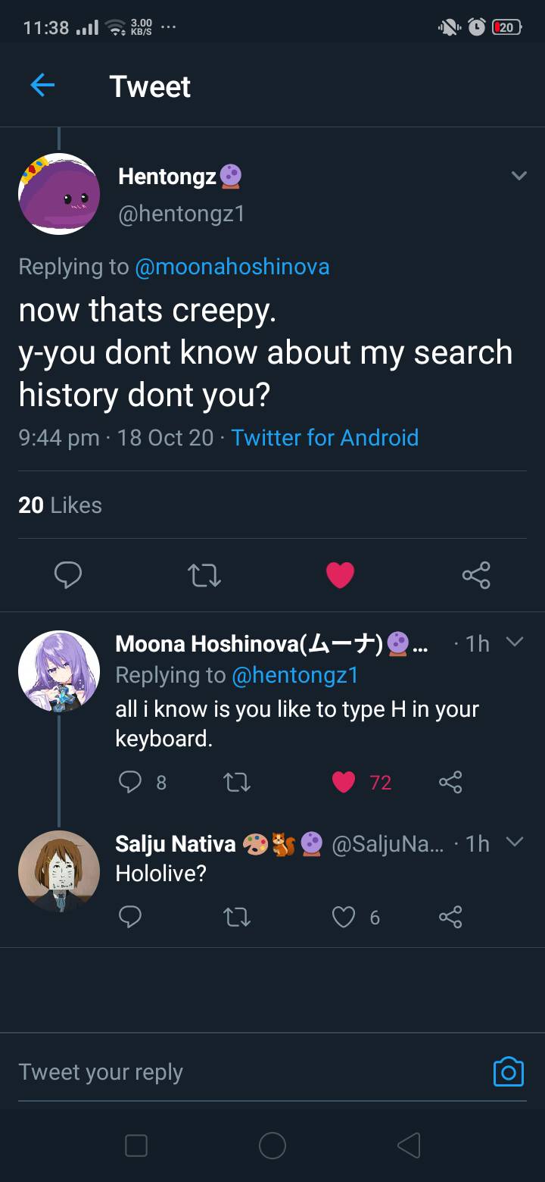Share the main tweet via the share icon
545x1182 pixels.
[x=476, y=575]
